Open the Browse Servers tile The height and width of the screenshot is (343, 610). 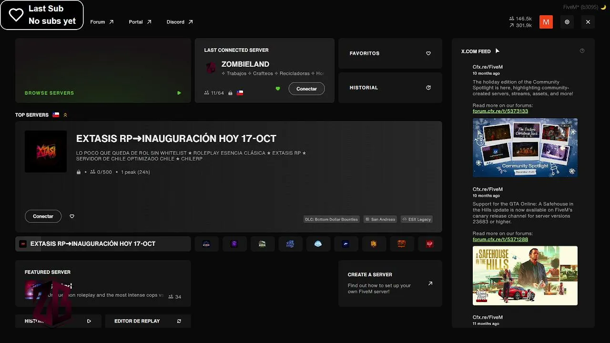point(103,71)
